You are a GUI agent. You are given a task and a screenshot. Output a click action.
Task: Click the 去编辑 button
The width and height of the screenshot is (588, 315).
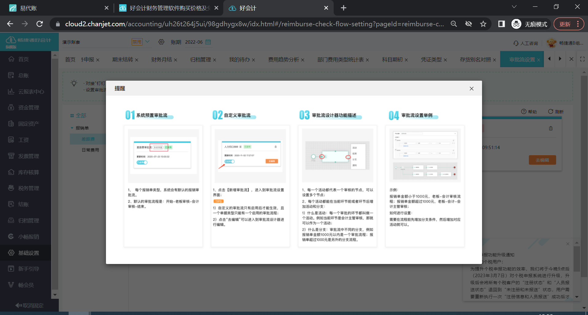[542, 160]
